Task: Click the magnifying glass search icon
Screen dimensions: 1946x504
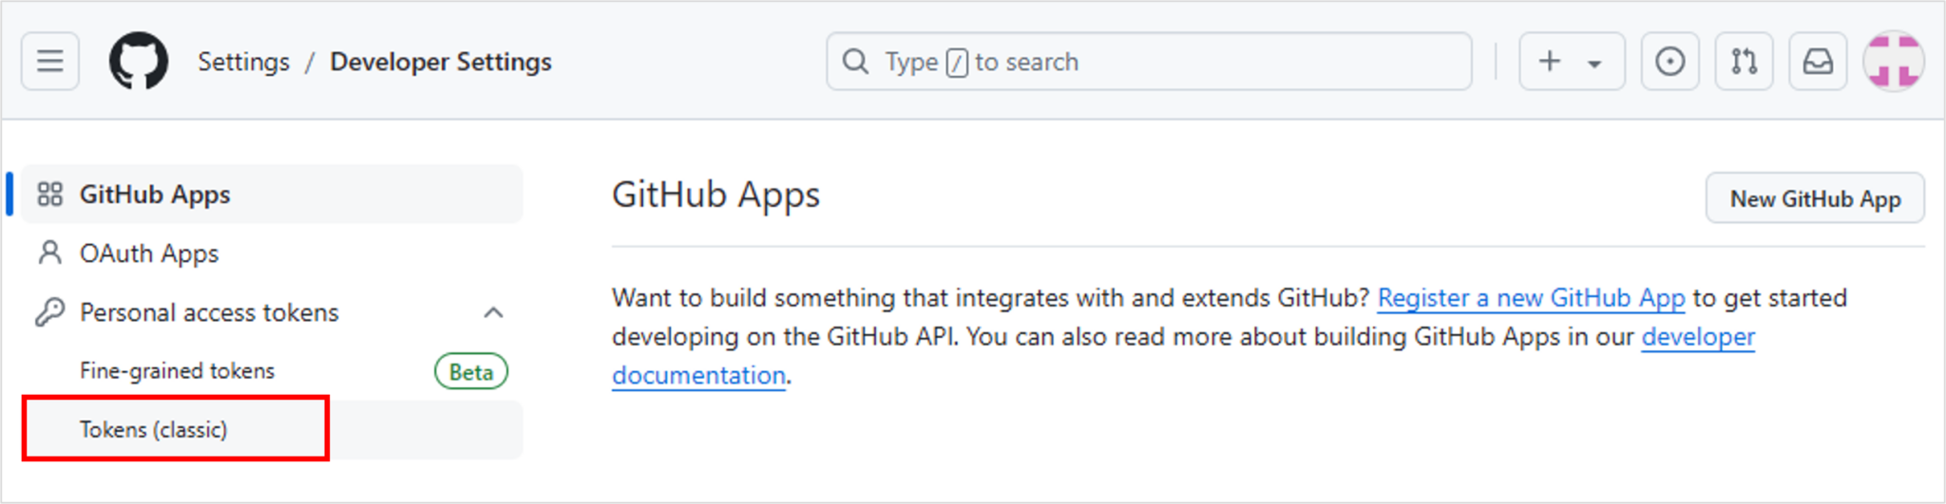Action: (855, 62)
